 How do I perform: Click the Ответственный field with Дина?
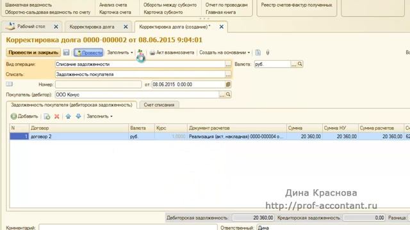(333, 227)
